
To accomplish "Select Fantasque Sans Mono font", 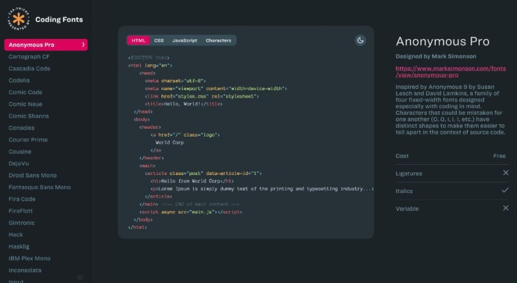I will pos(39,187).
